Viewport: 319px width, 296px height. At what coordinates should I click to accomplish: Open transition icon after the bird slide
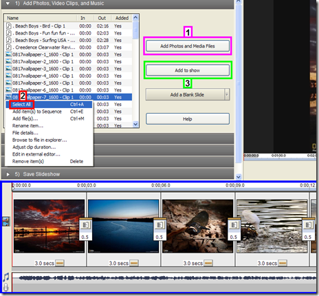(x=308, y=225)
